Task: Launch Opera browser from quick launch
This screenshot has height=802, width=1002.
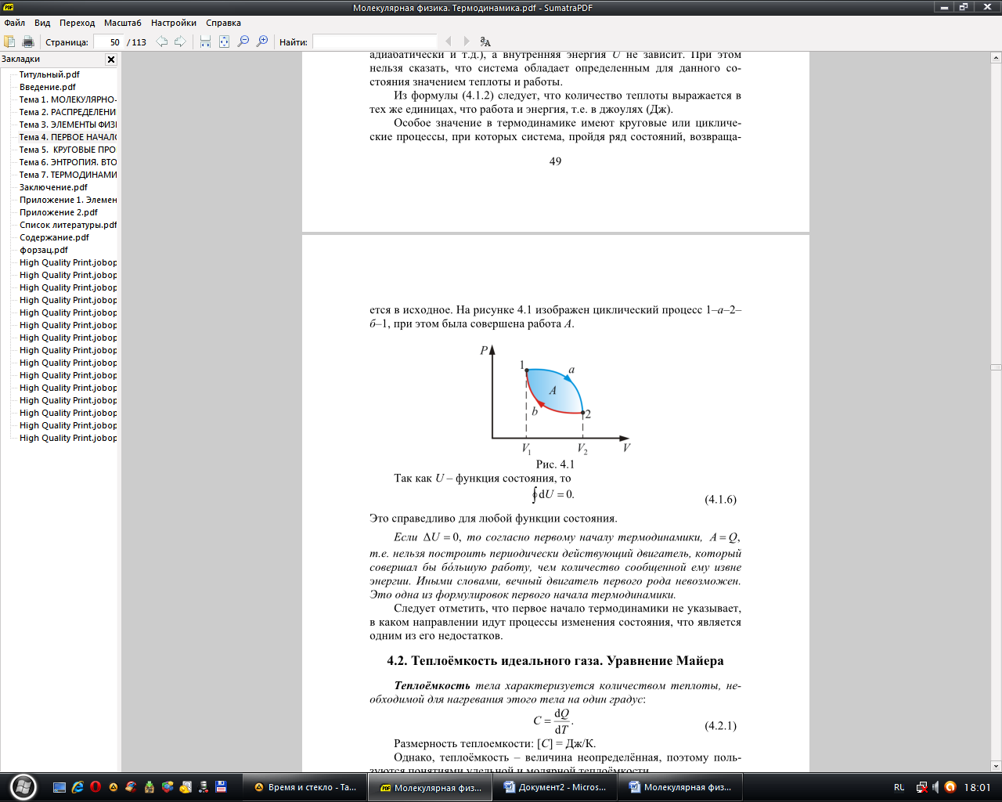Action: tap(96, 787)
